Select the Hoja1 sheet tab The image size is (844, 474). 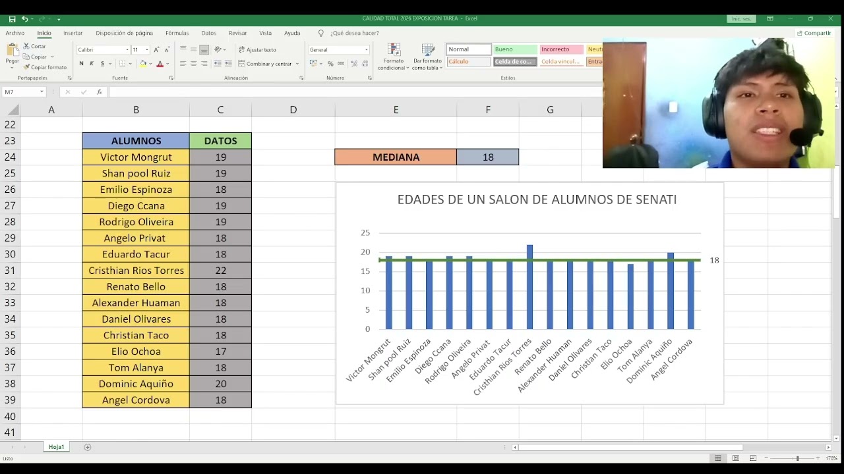tap(57, 447)
